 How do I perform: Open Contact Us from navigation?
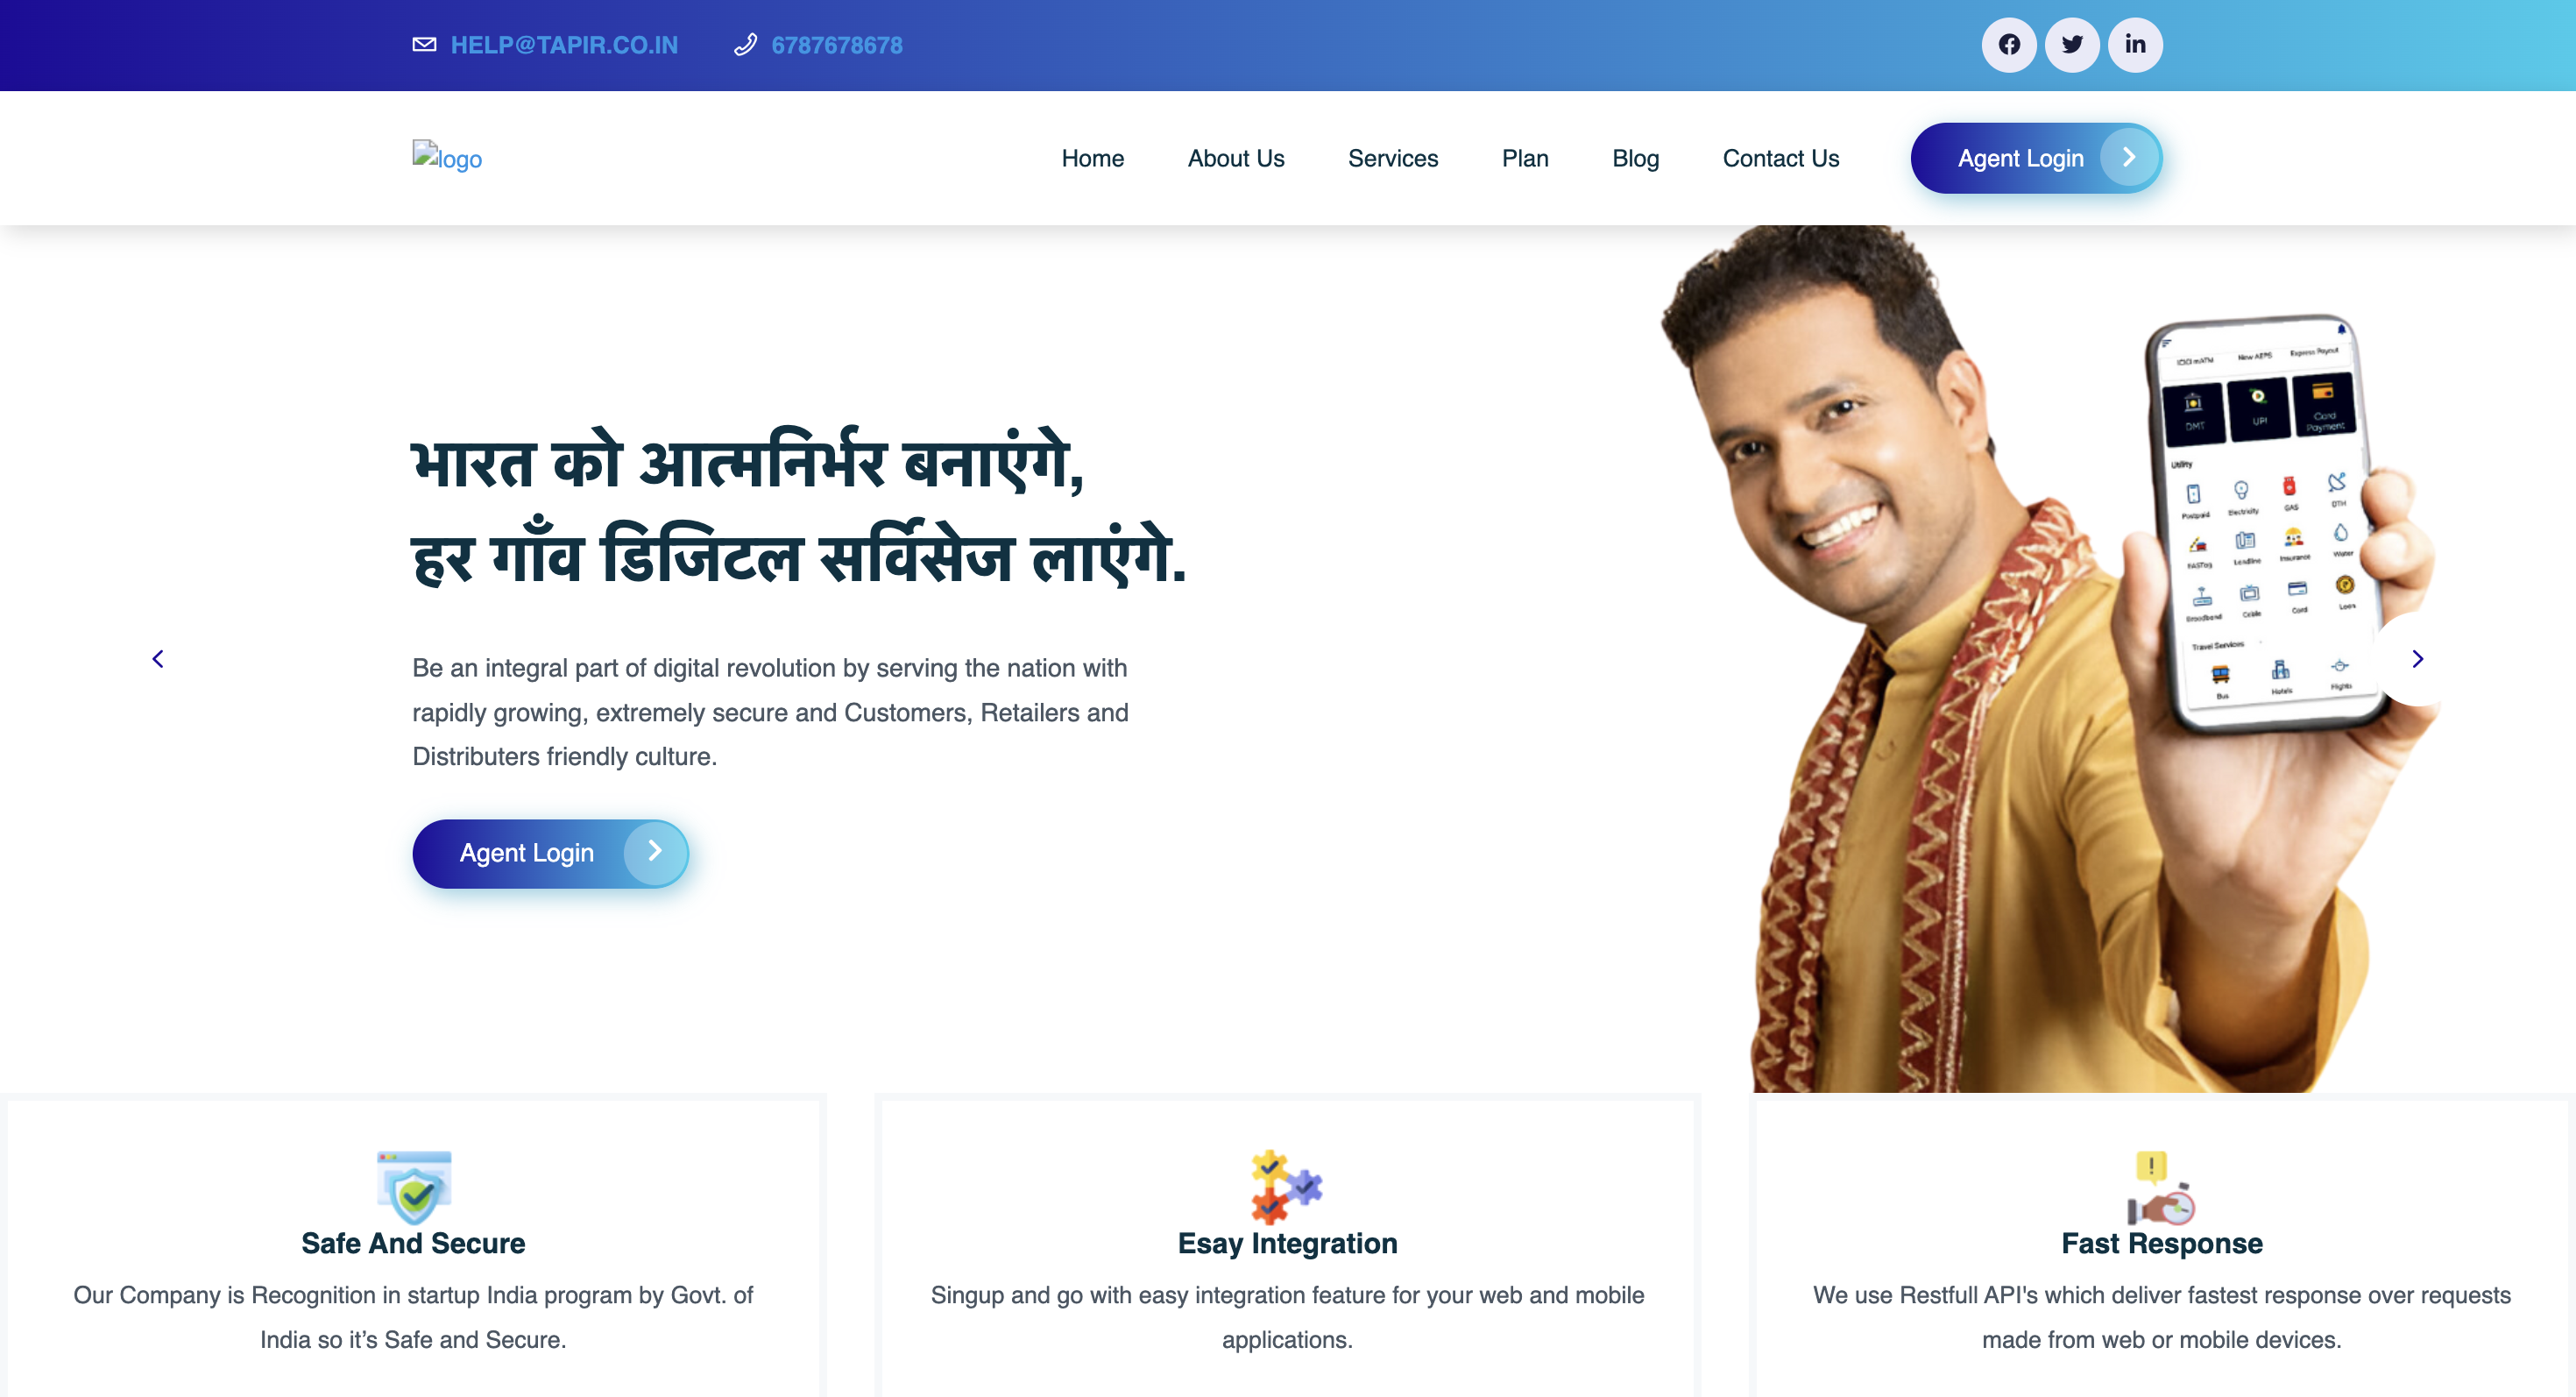click(x=1780, y=158)
